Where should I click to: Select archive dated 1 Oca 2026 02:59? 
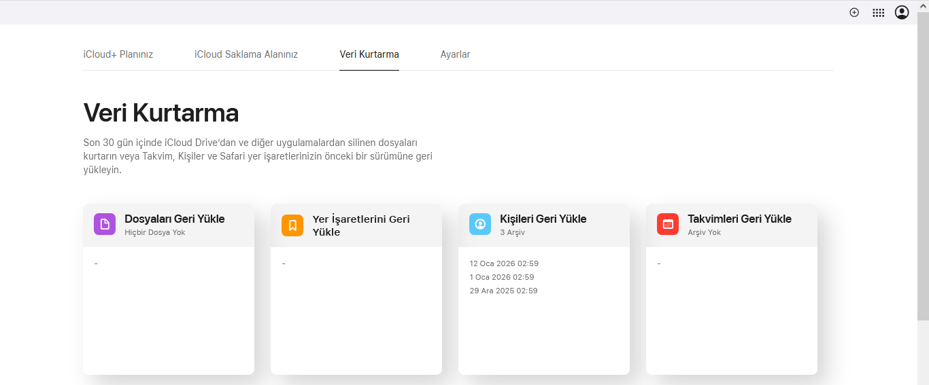502,277
